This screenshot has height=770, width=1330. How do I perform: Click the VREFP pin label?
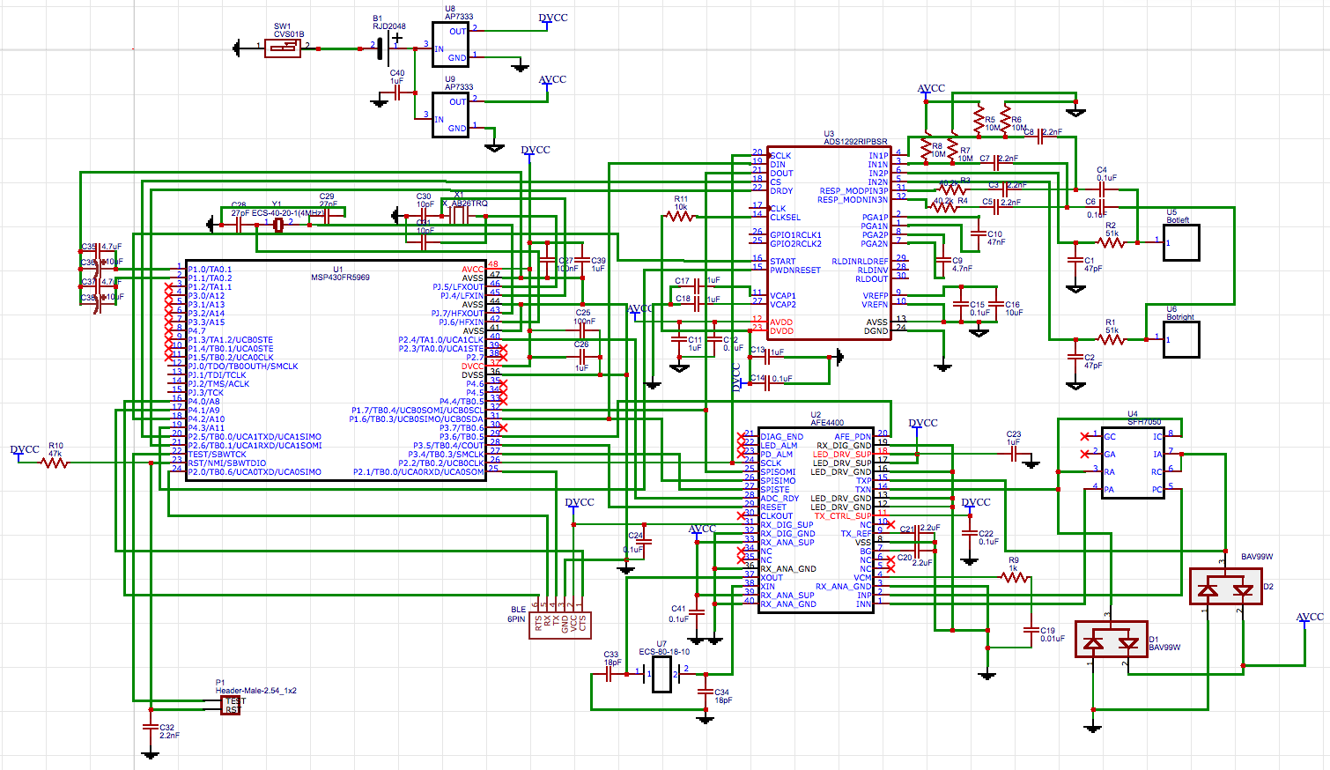click(x=875, y=296)
